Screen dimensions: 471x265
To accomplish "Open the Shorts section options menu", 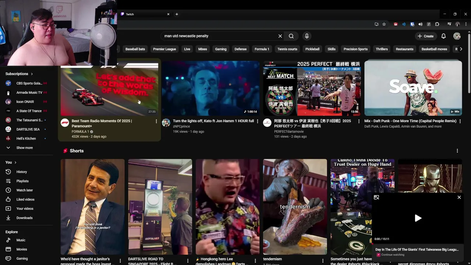I will pyautogui.click(x=457, y=151).
